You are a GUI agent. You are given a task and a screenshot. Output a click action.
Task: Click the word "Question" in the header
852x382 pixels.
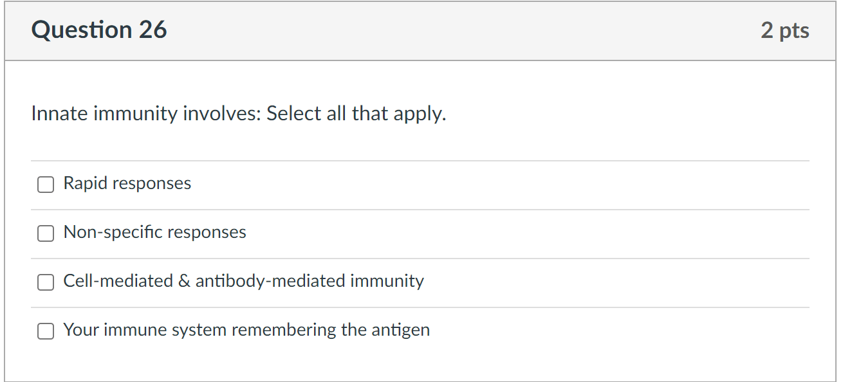pos(81,30)
